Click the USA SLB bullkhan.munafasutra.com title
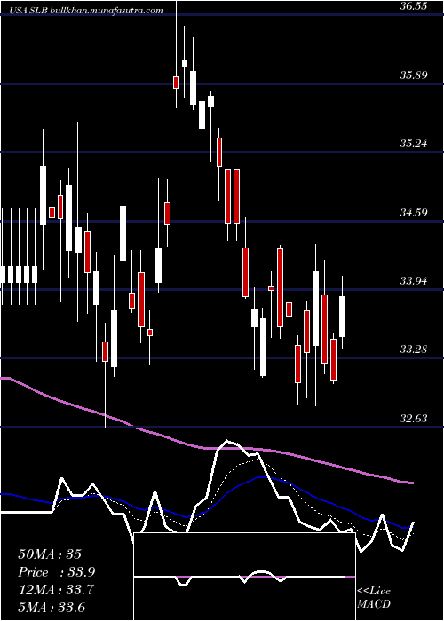 pos(85,11)
